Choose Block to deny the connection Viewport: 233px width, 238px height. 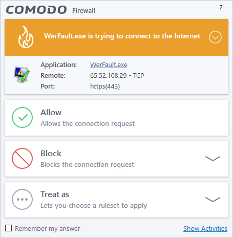tap(116, 159)
